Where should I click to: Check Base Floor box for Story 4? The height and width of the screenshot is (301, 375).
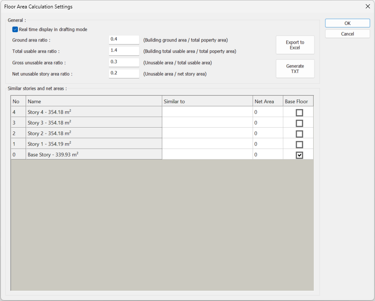pos(299,113)
